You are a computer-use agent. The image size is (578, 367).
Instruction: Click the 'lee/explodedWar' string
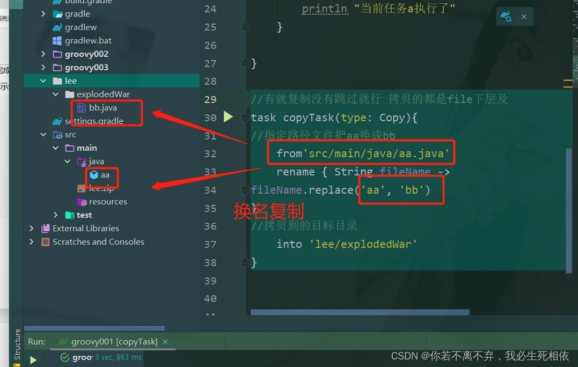[363, 244]
